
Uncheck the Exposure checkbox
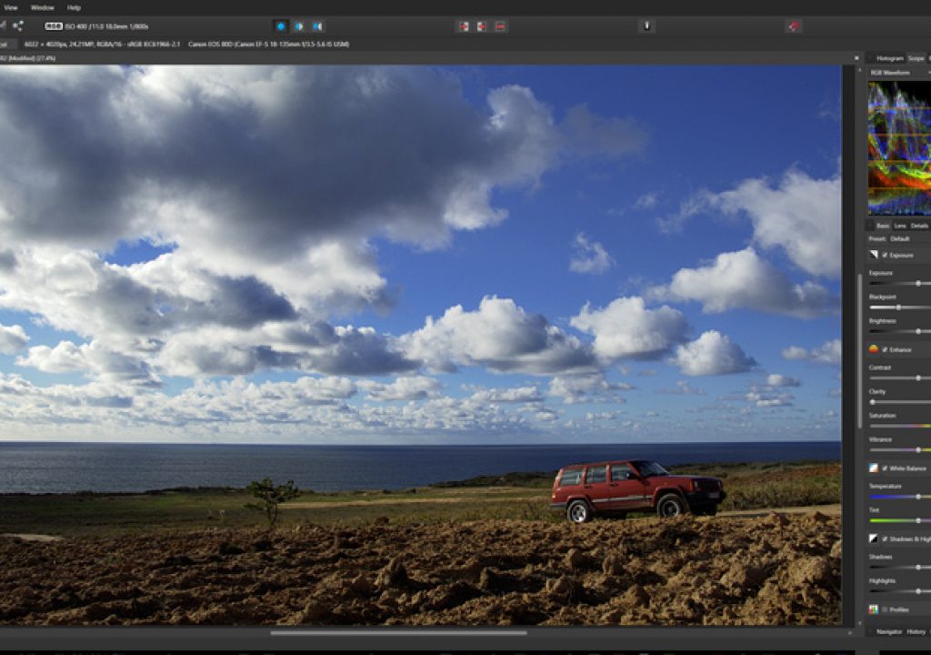(x=885, y=255)
